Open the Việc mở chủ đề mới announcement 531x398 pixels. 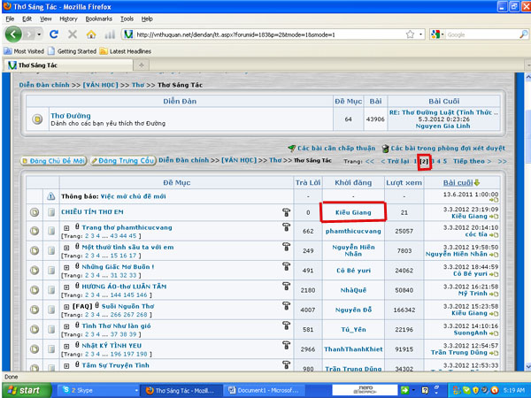tap(133, 196)
